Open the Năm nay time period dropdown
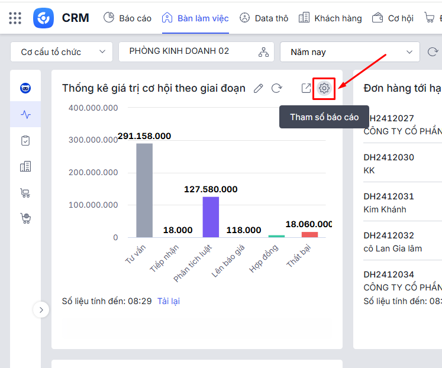Screen dimensions: 442x368 350,52
